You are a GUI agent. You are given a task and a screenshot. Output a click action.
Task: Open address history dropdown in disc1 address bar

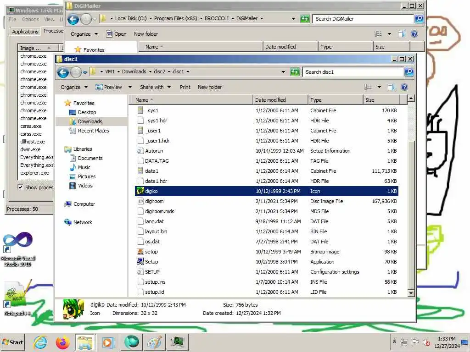[x=283, y=72]
